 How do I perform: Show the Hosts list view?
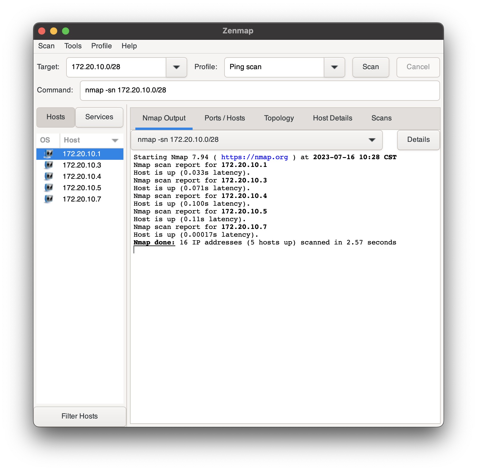pos(56,117)
